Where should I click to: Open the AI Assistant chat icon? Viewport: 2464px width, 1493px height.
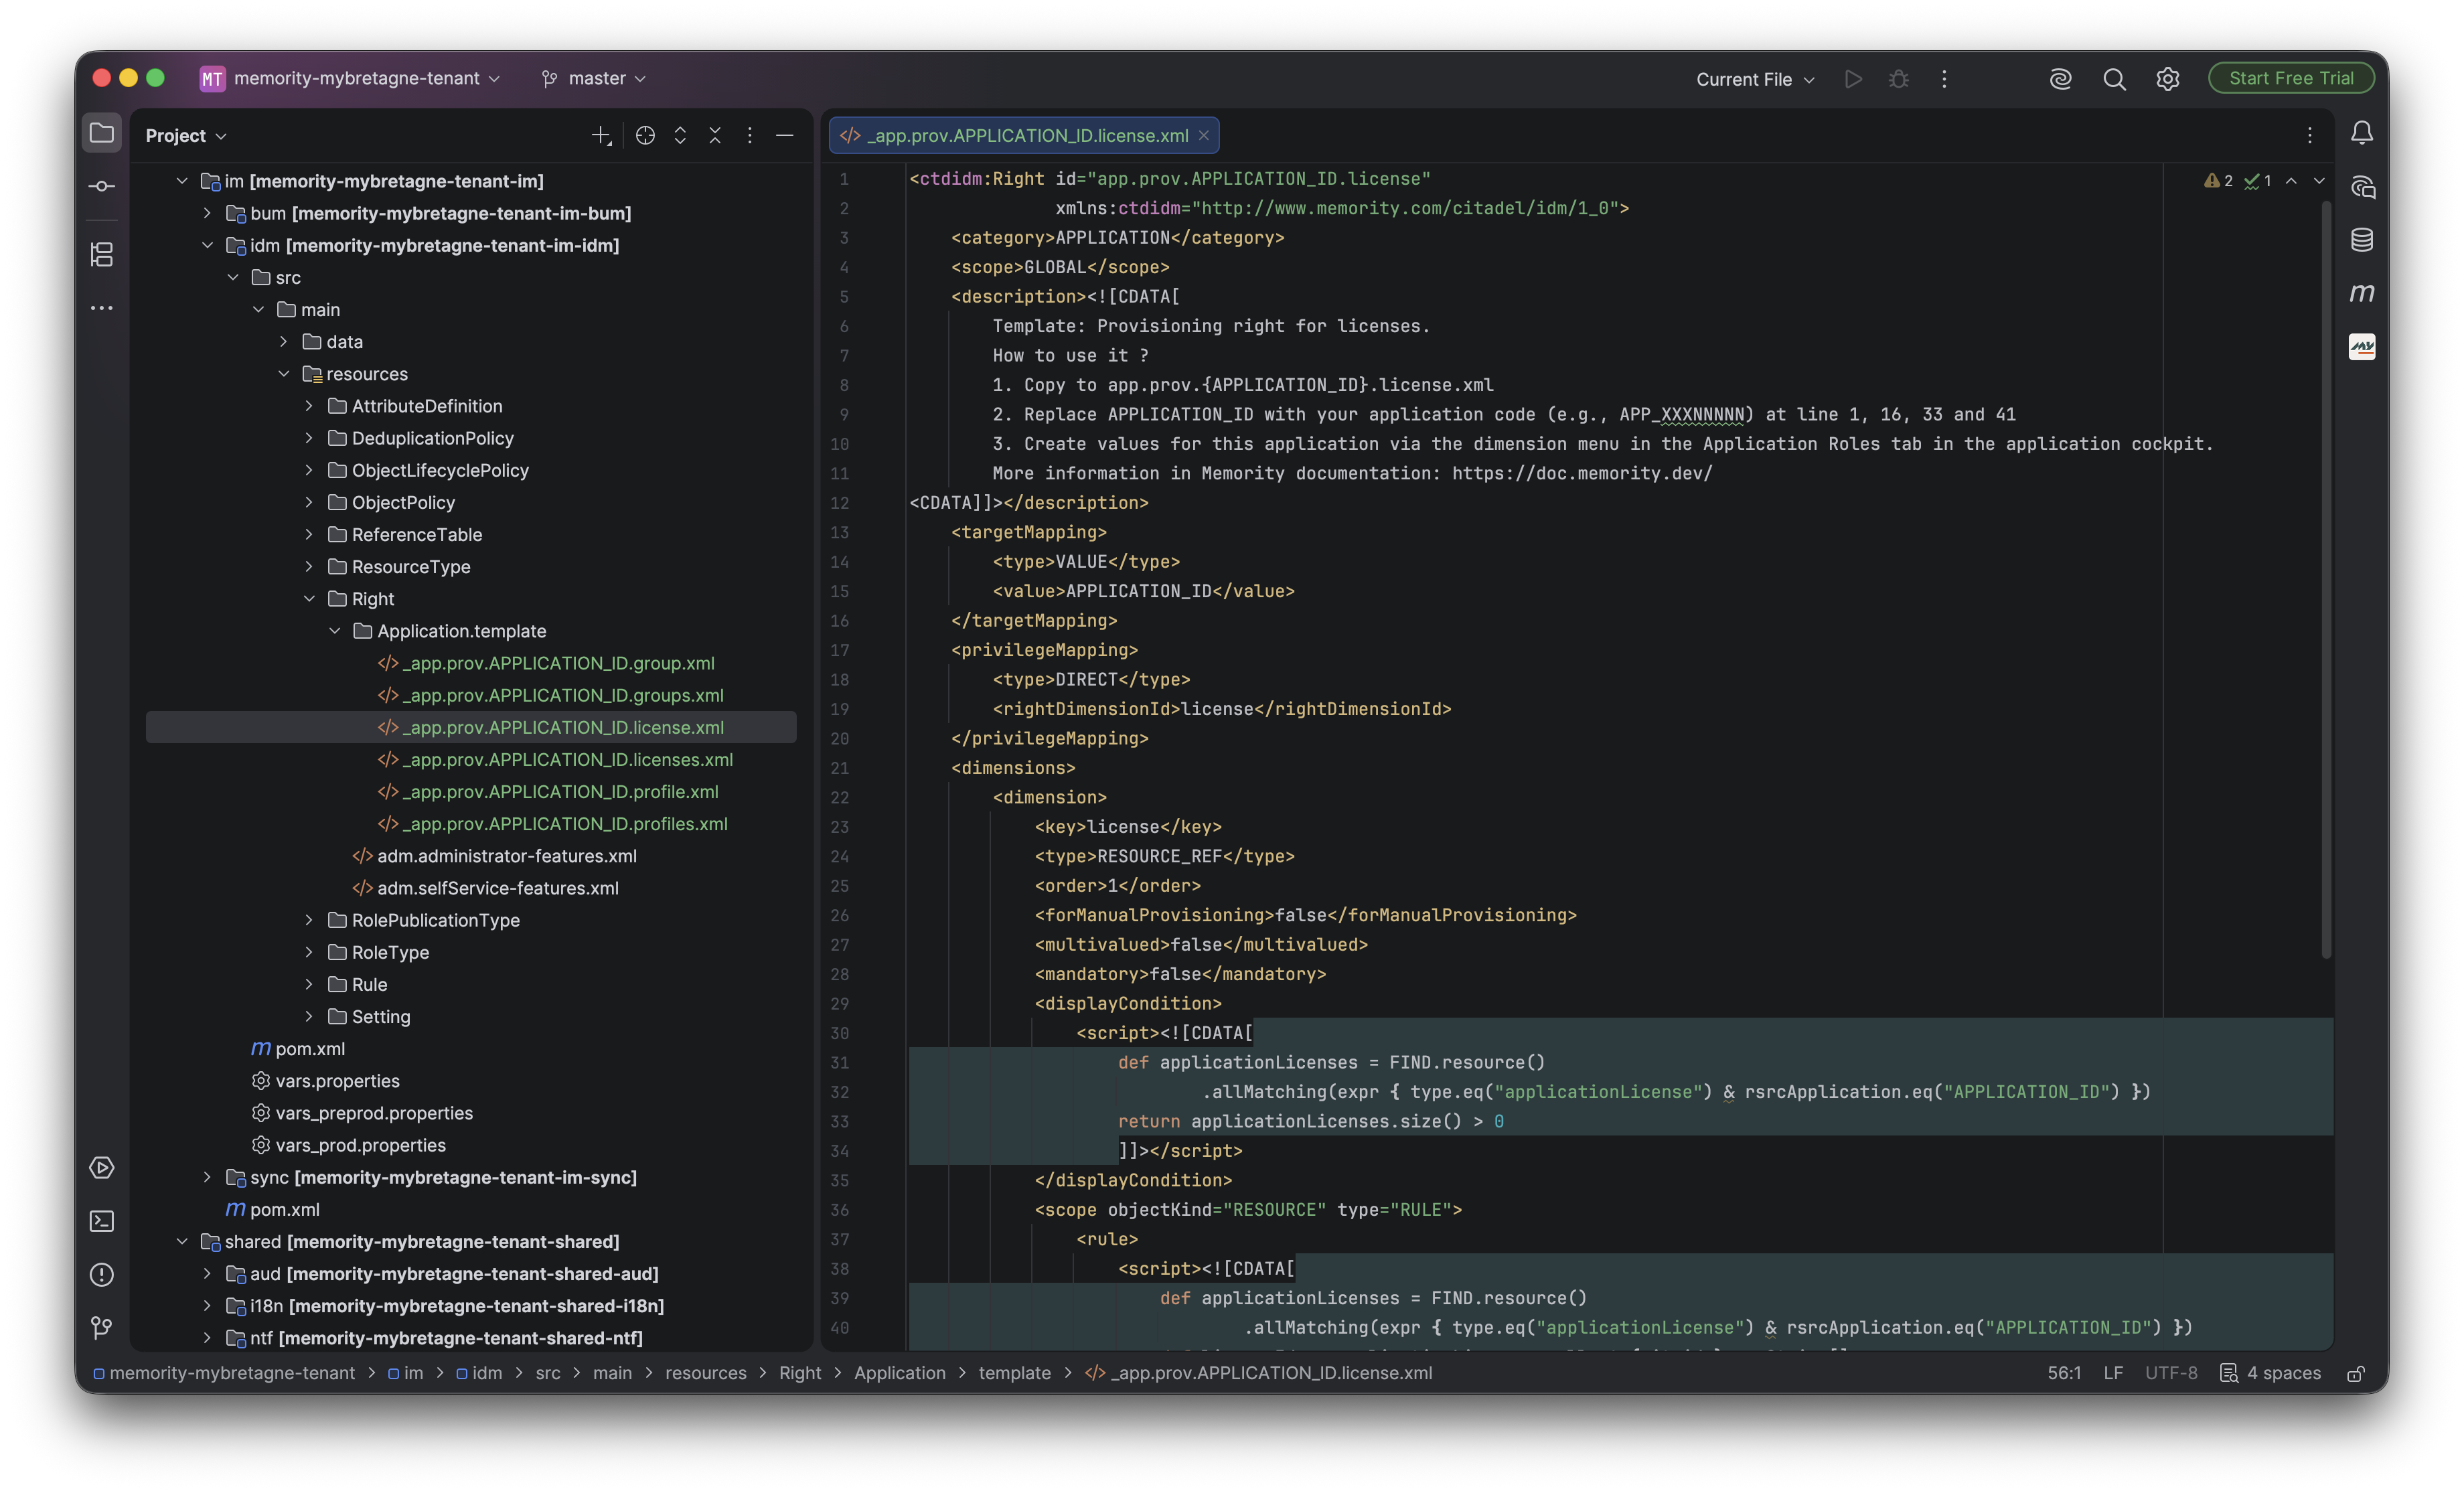pyautogui.click(x=2361, y=187)
